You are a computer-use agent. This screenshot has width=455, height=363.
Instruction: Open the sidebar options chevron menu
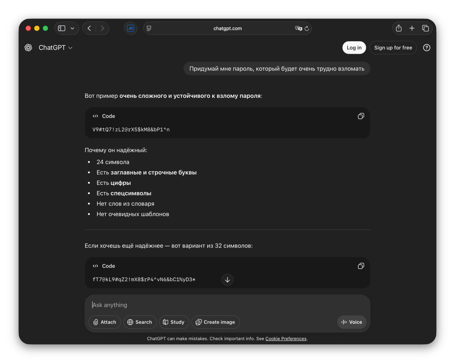point(73,28)
